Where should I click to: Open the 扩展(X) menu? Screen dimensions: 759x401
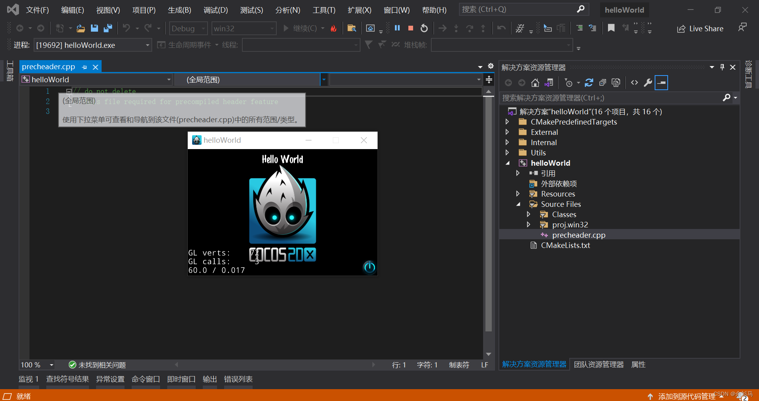click(x=359, y=10)
